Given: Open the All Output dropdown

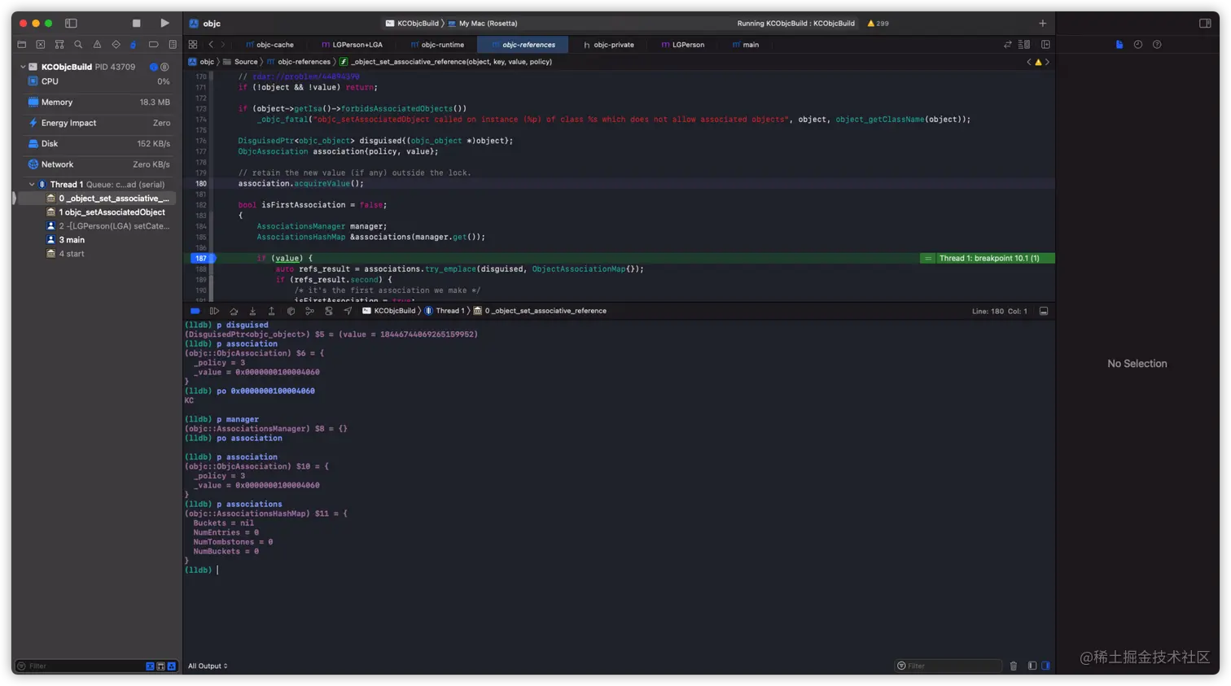Looking at the screenshot, I should (x=208, y=666).
